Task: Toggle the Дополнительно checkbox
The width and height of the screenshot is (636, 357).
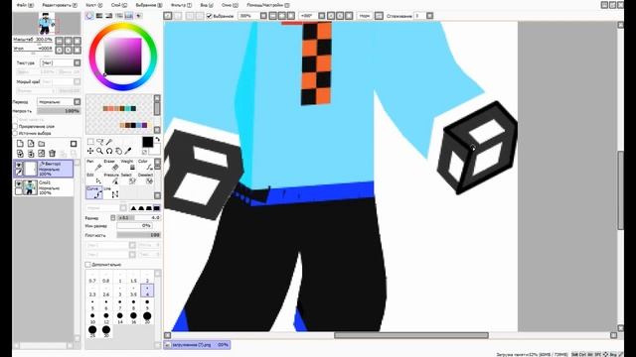Action: pyautogui.click(x=88, y=265)
